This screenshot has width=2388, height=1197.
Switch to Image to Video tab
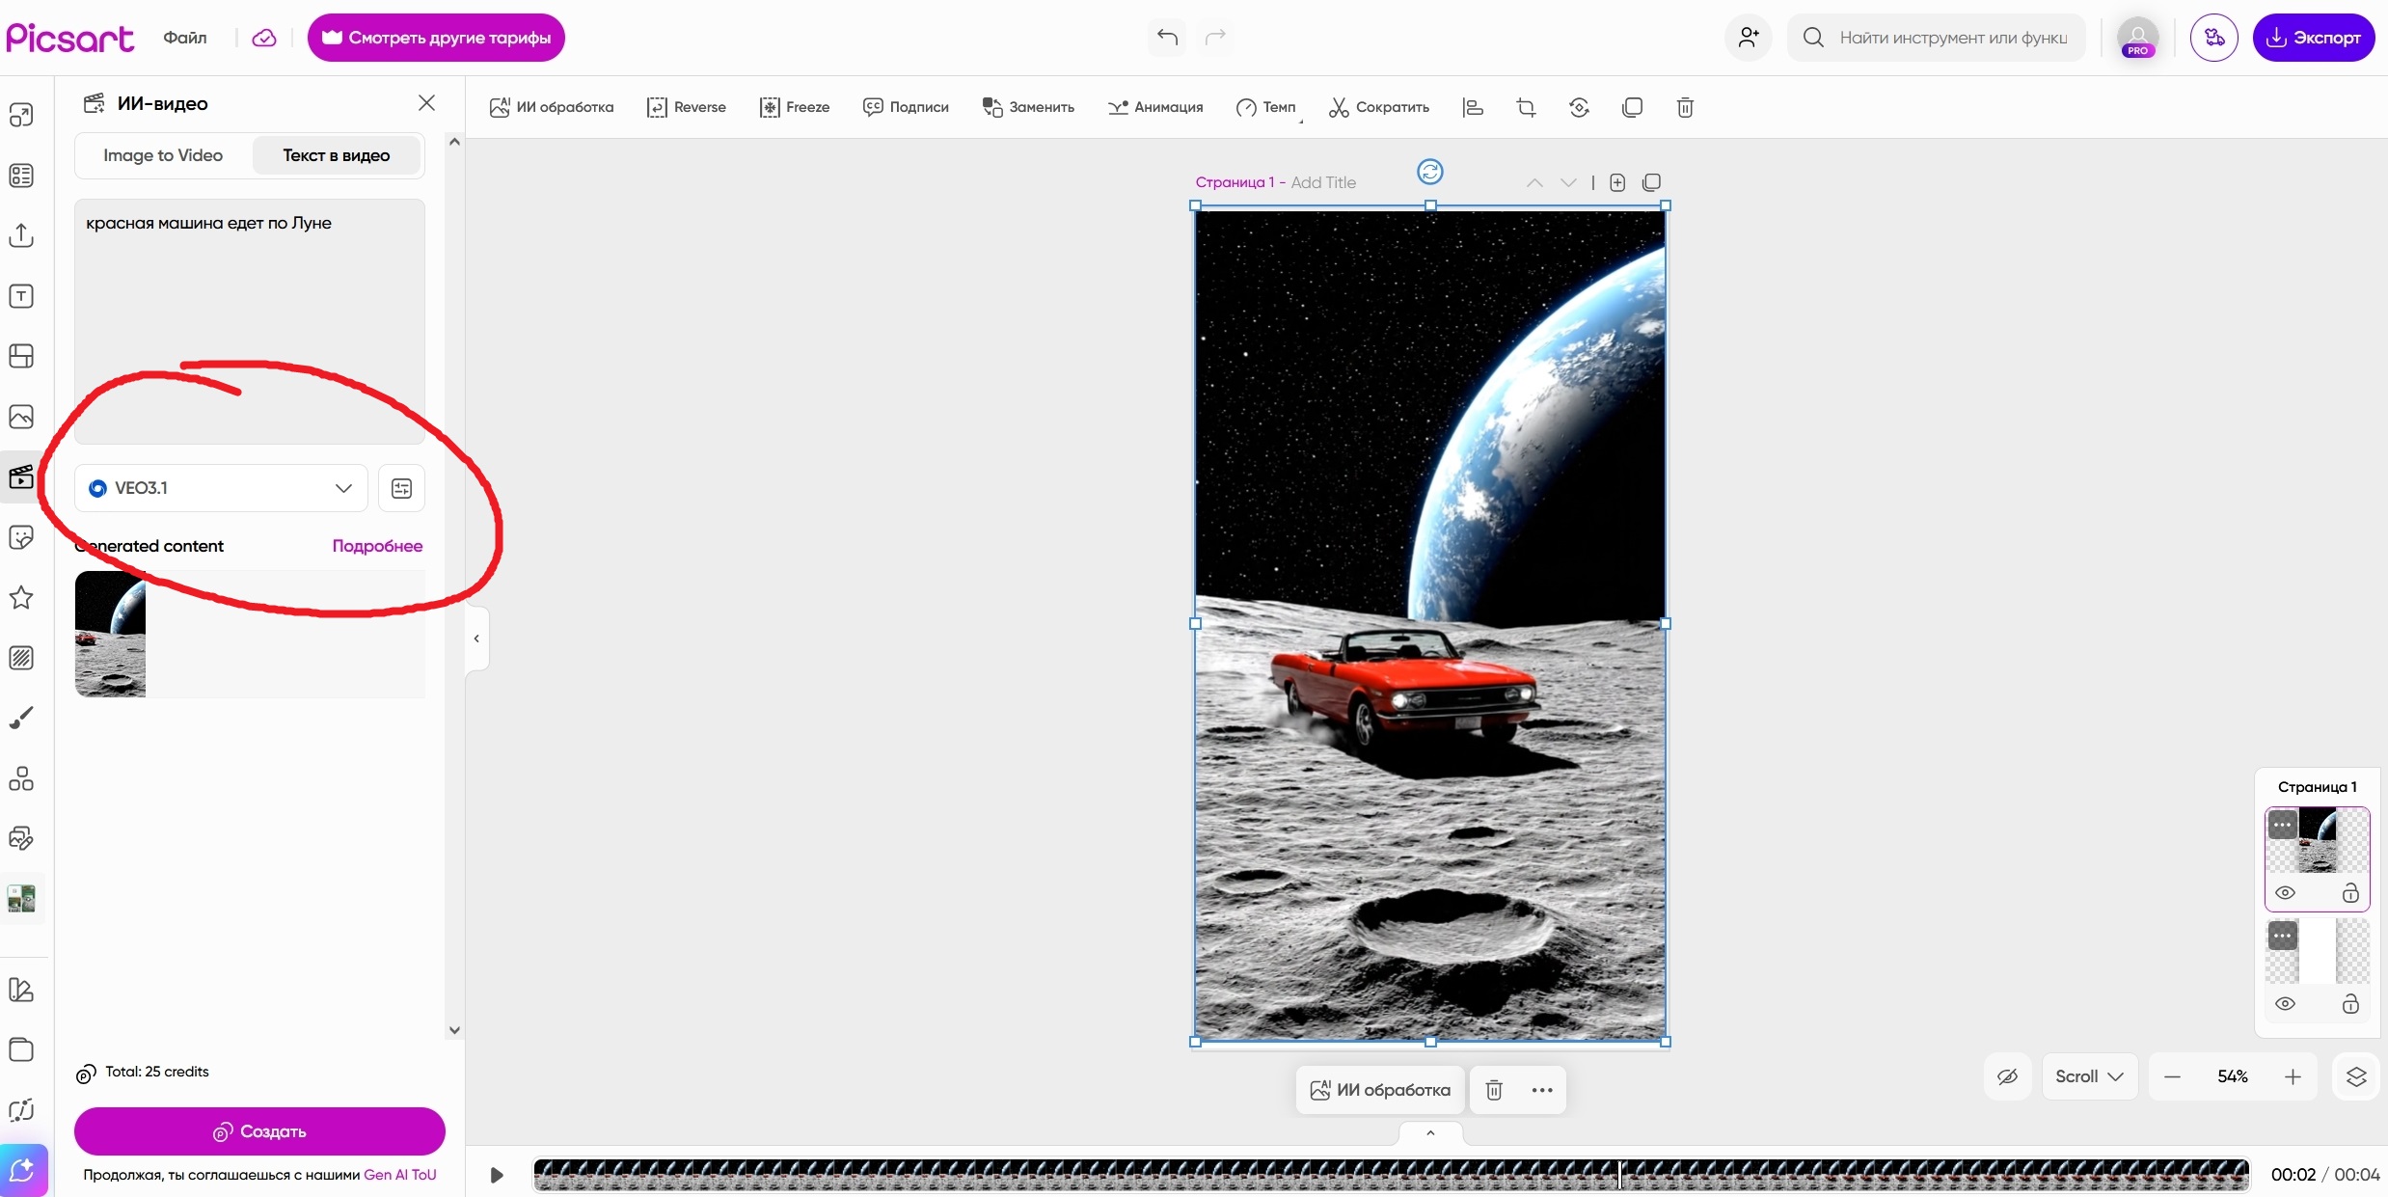coord(163,155)
